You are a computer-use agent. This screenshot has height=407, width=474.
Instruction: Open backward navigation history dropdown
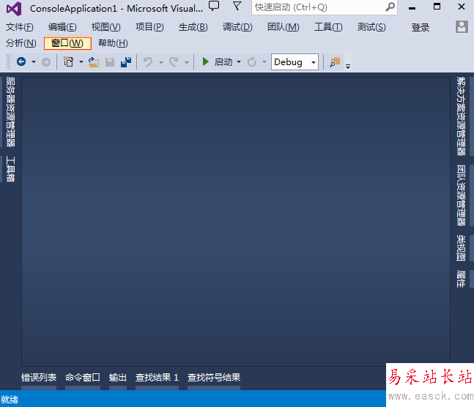coord(34,62)
